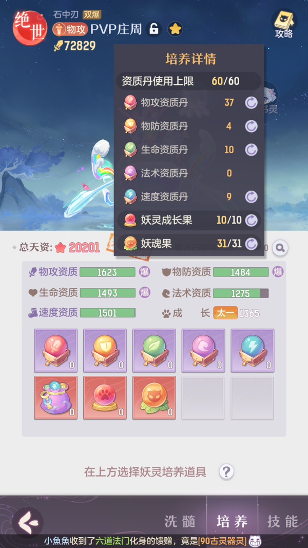Reset 速度资质丹 with its refresh icon
This screenshot has width=308, height=548.
(x=251, y=197)
